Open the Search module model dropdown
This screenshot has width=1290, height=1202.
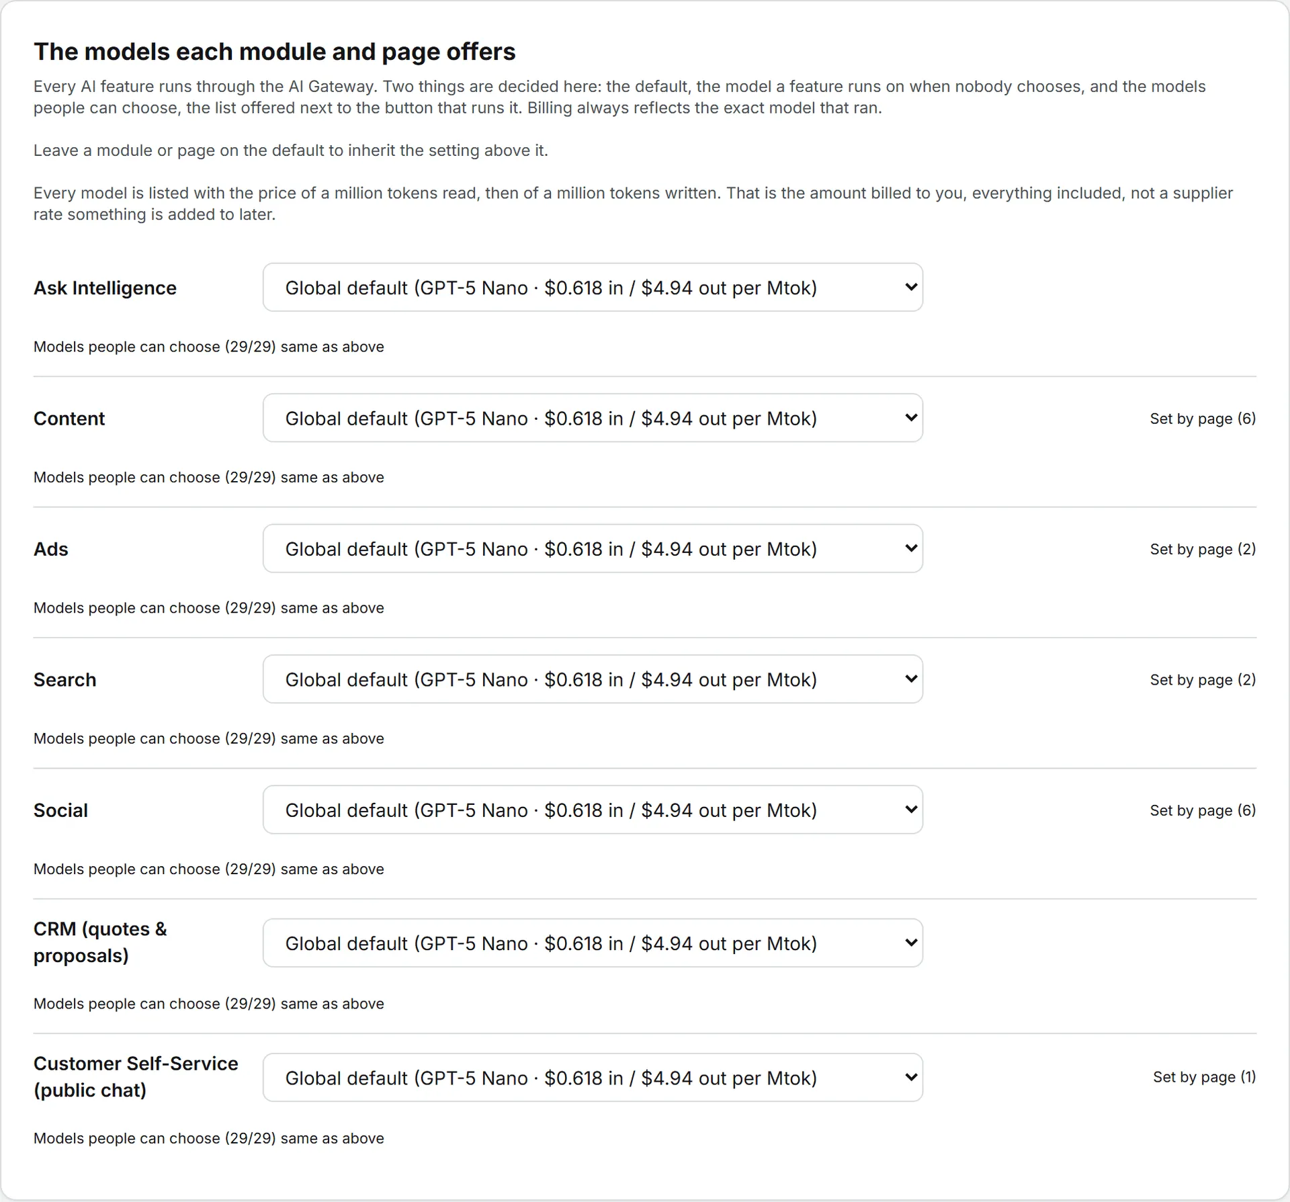(x=593, y=679)
